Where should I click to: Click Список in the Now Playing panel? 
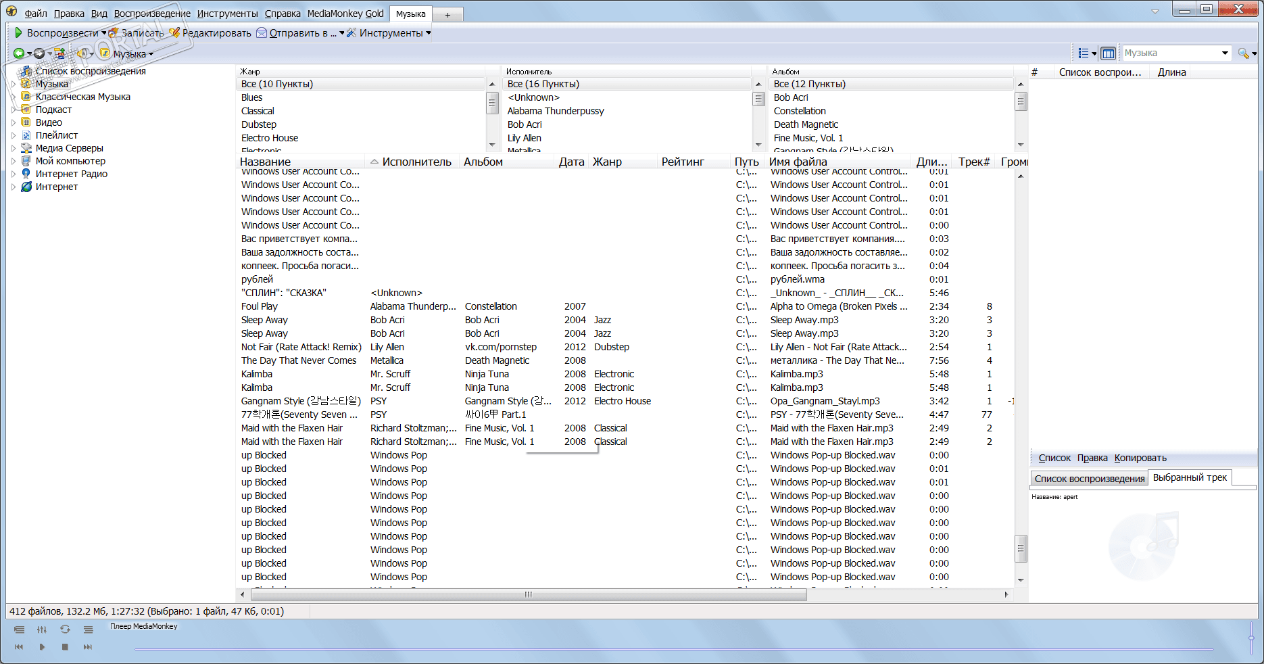(x=1054, y=458)
